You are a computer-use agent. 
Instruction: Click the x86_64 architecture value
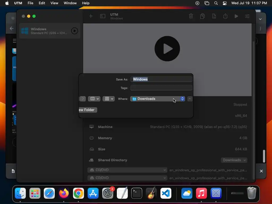(241, 116)
